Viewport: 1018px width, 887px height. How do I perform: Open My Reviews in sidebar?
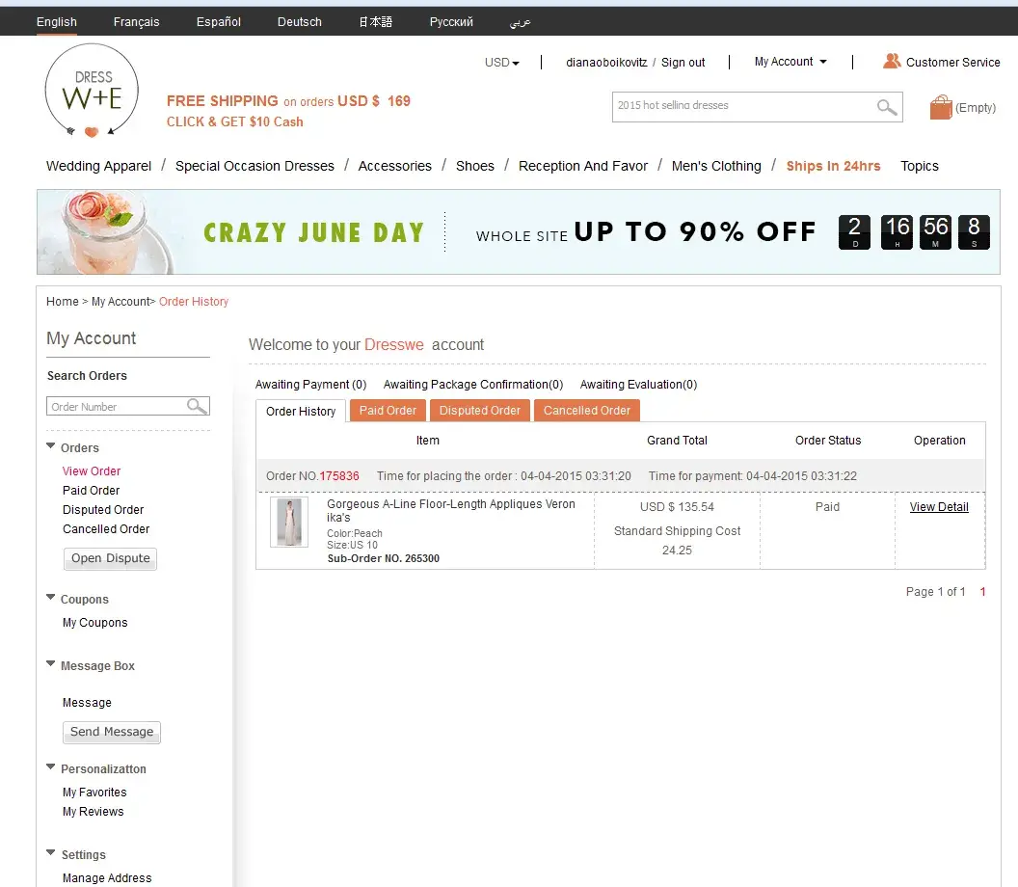93,812
